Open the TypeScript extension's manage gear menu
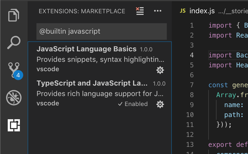 [160, 104]
